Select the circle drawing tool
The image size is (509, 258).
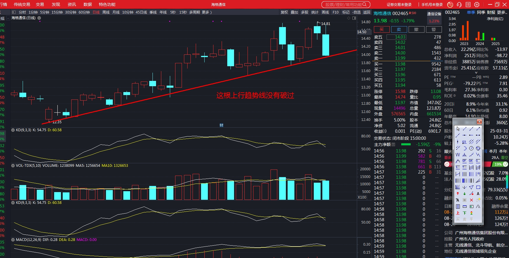(x=471, y=148)
